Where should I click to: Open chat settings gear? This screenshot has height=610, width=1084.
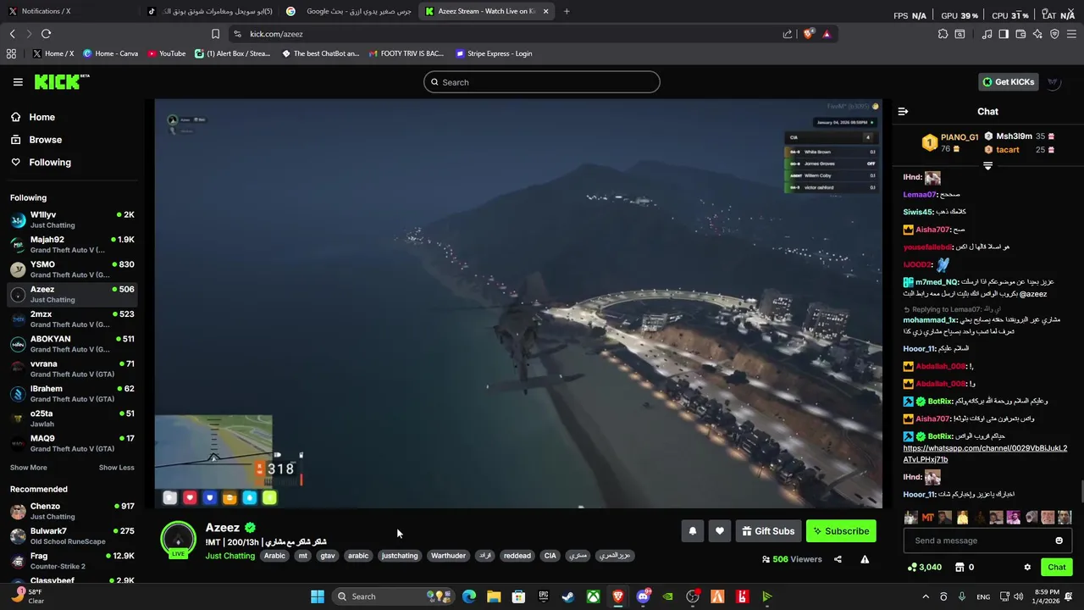click(x=1027, y=568)
